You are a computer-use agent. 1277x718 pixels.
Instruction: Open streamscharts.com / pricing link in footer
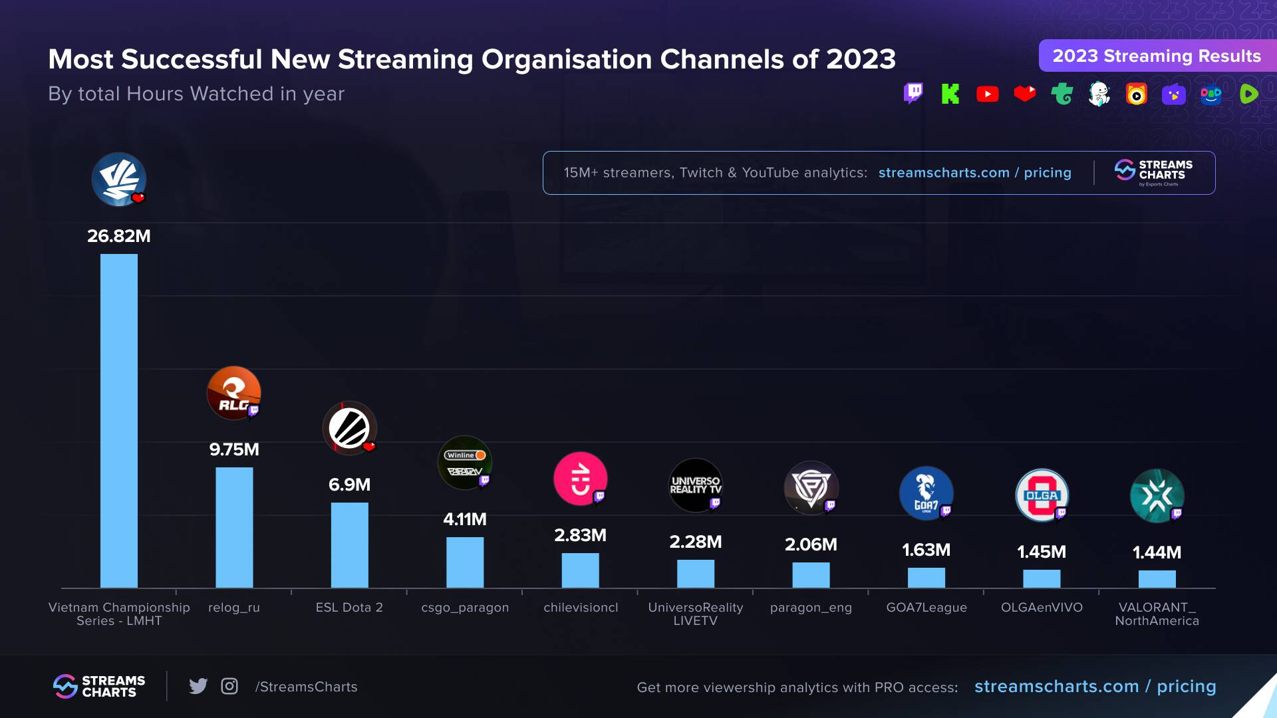(1095, 687)
